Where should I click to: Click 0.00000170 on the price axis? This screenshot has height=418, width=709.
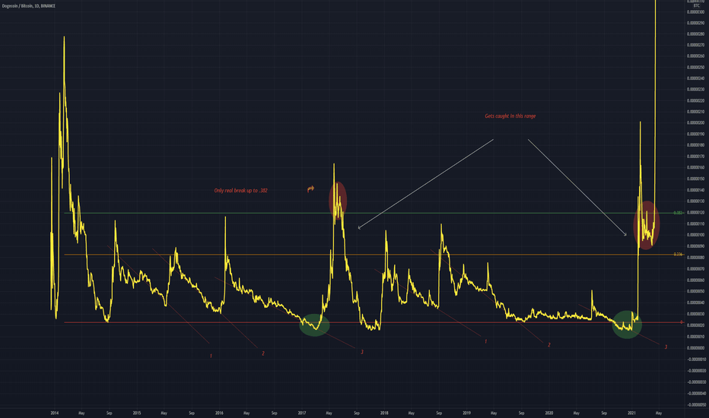pos(695,157)
